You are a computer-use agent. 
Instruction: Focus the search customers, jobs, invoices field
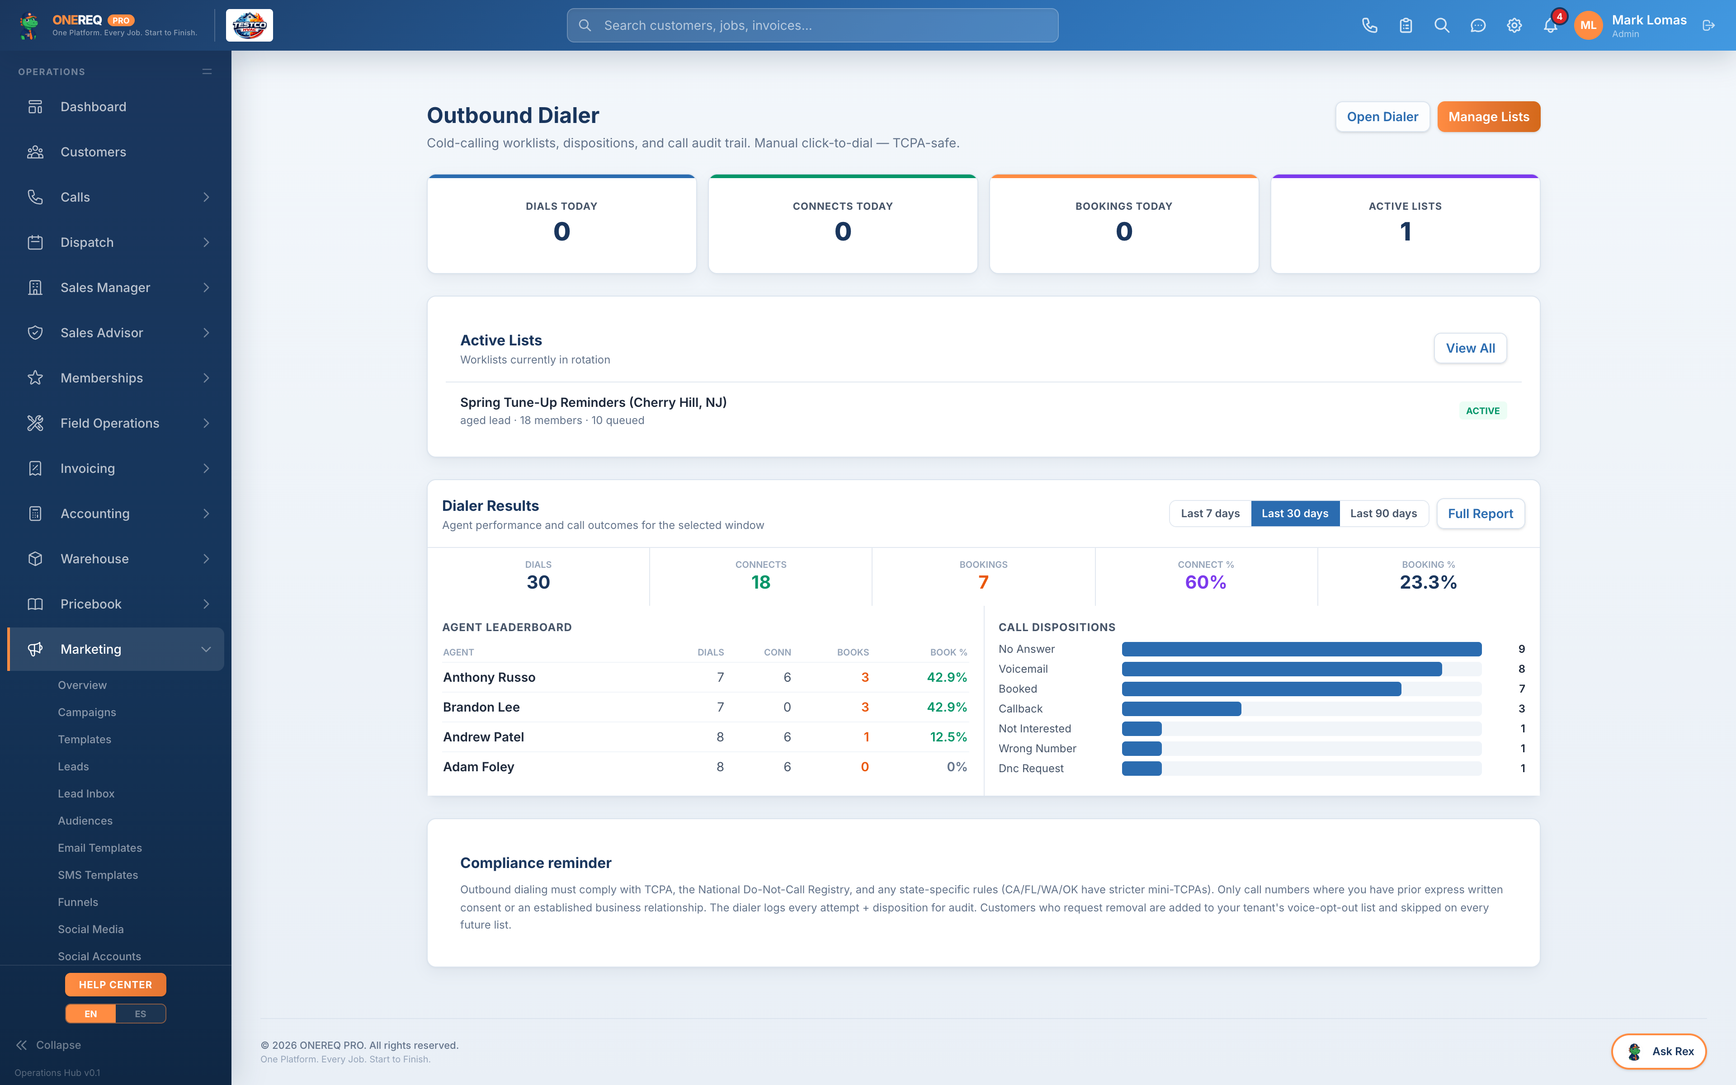pos(812,26)
